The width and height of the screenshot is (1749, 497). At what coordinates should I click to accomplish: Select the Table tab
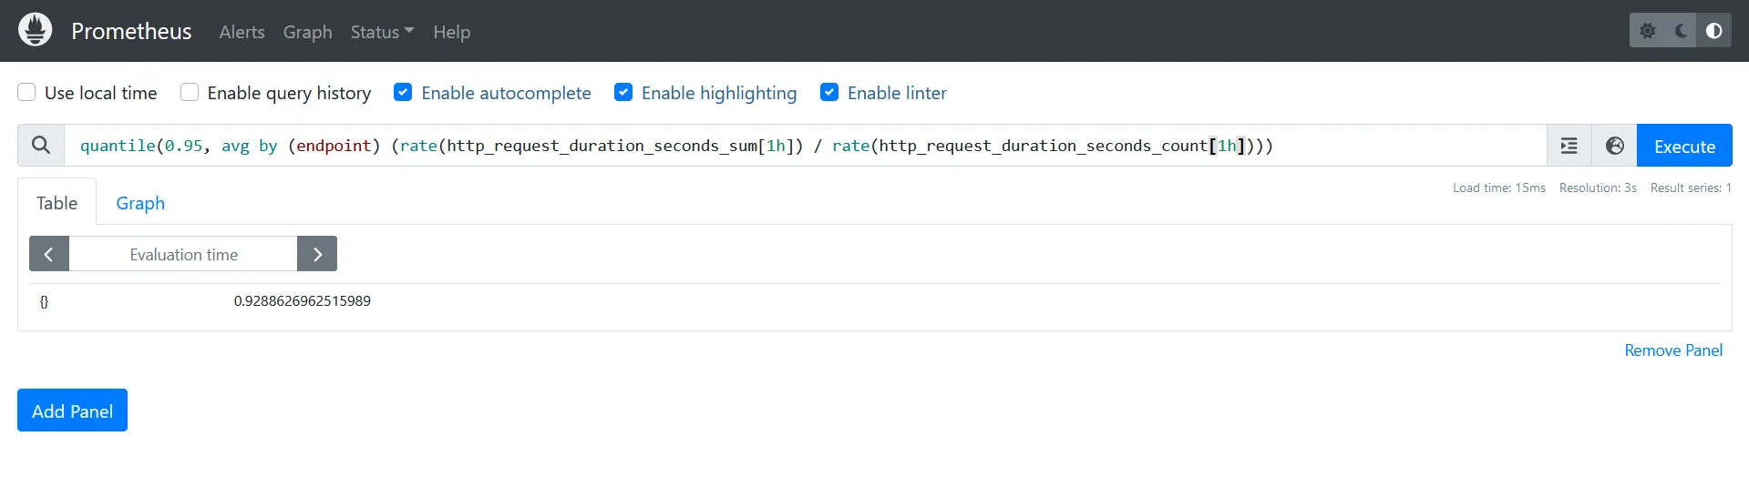coord(57,203)
